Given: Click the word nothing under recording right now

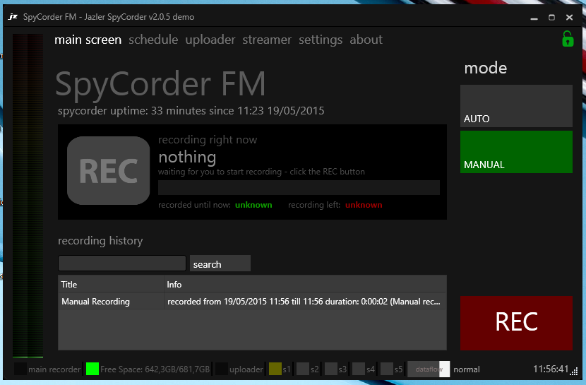Looking at the screenshot, I should tap(187, 157).
